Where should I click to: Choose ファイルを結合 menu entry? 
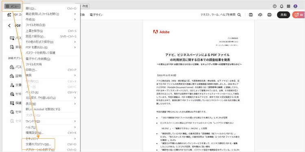[x=51, y=25]
